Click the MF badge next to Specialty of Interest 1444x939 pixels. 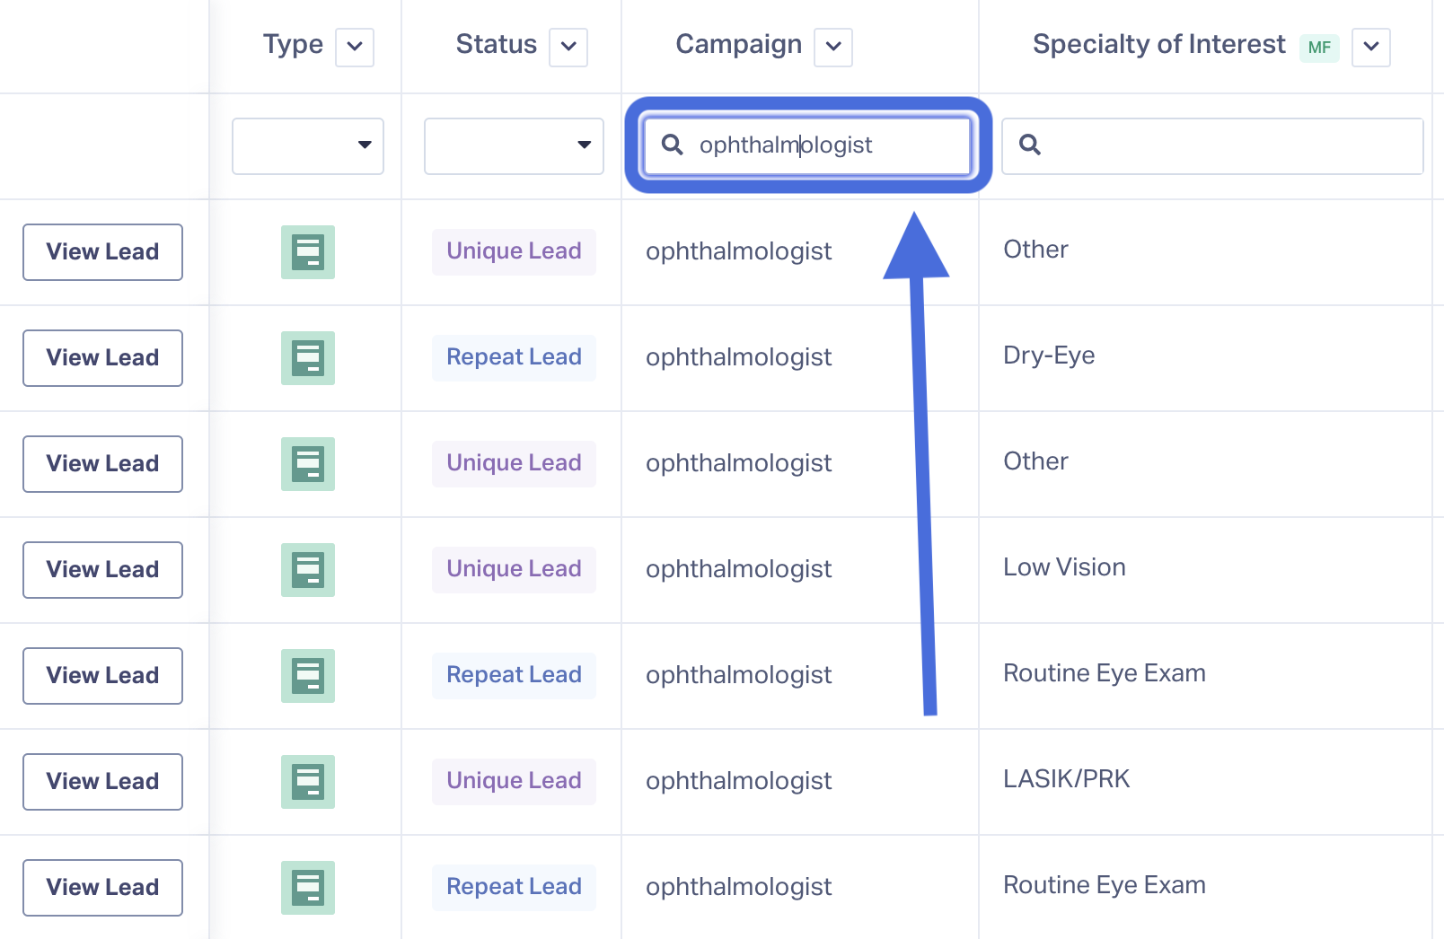1319,48
